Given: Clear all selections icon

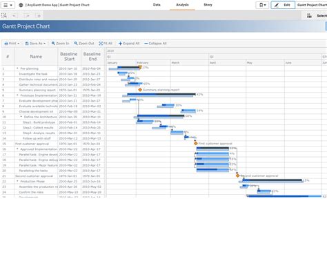Looking at the screenshot, I should click(x=39, y=16).
